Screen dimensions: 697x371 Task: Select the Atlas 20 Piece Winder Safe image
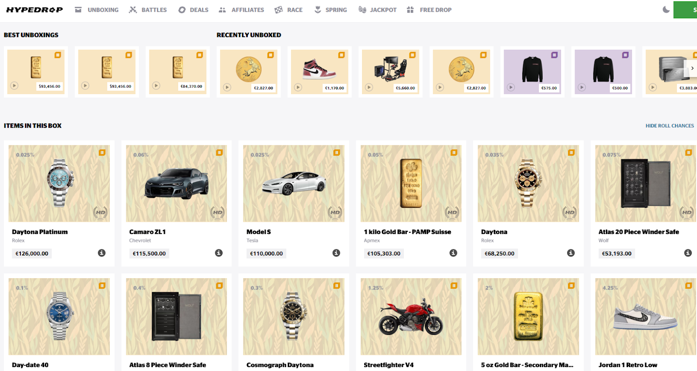[x=646, y=184]
